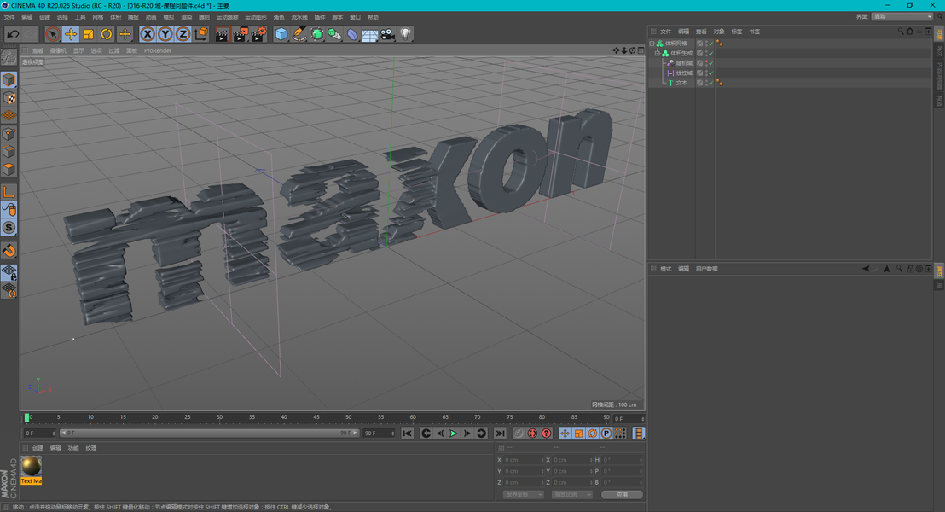Image resolution: width=945 pixels, height=512 pixels.
Task: Open the 文件 menu in main menu bar
Action: coord(9,17)
